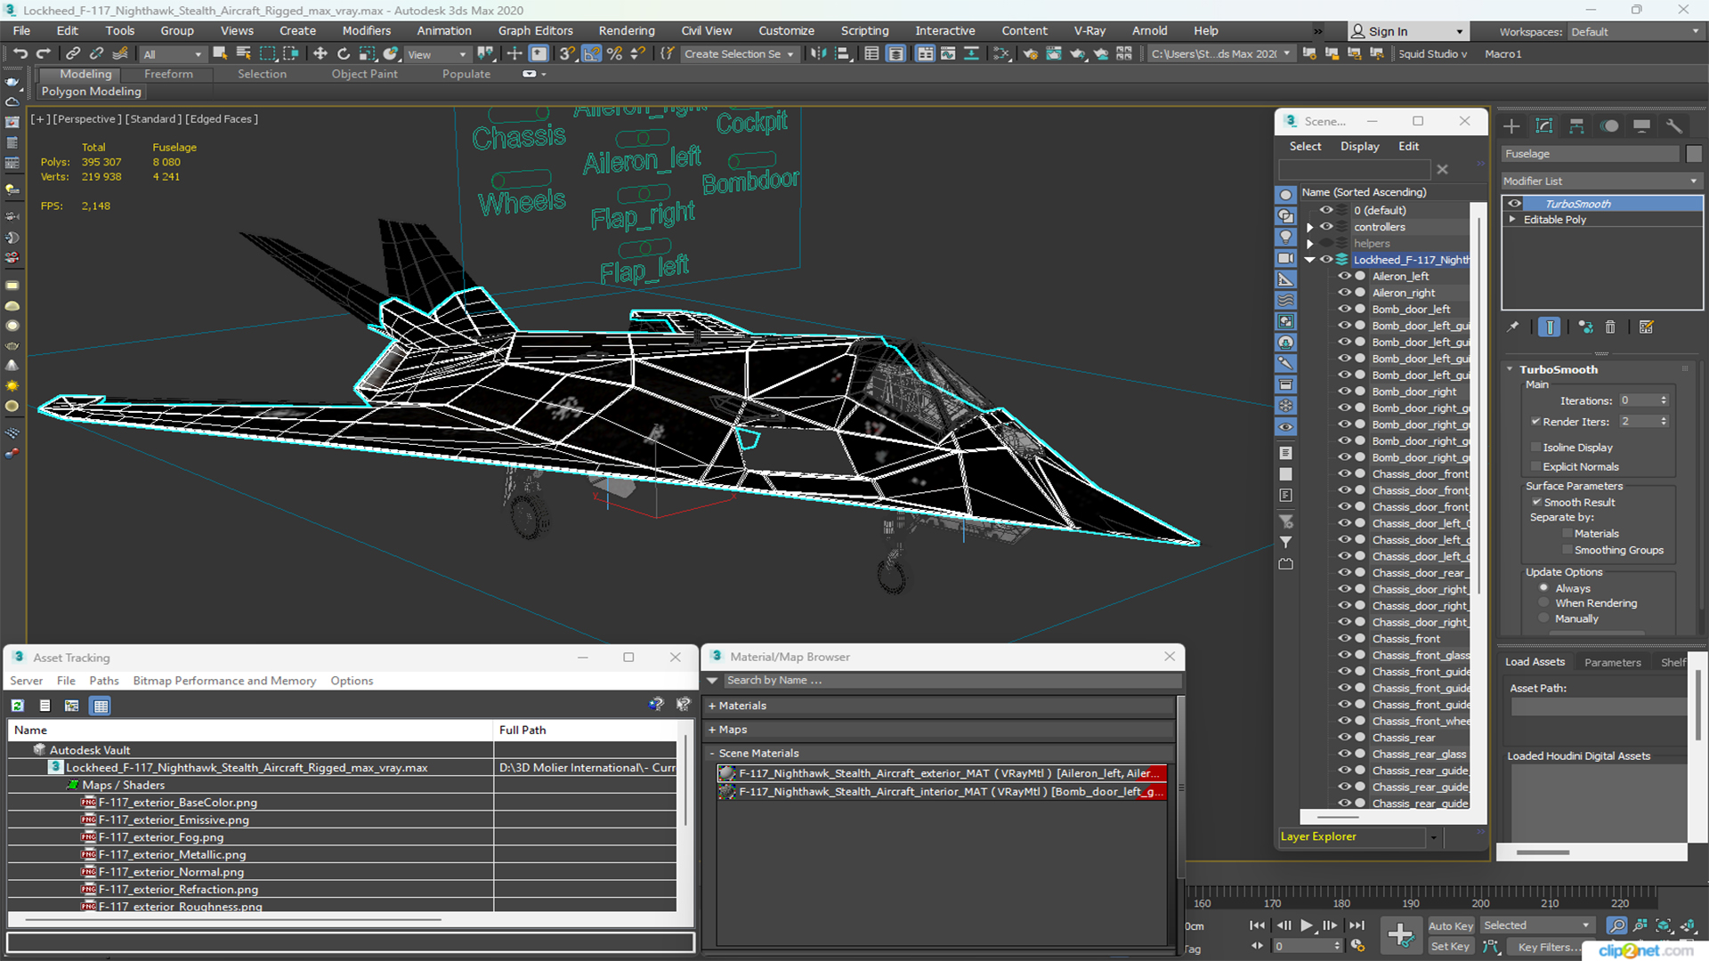Click Refresh icon in Asset Tracking
This screenshot has width=1709, height=961.
coord(17,706)
